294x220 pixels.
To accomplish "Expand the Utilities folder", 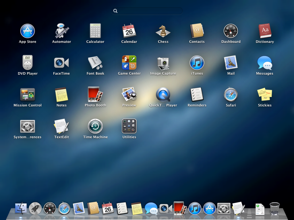I will [x=129, y=126].
